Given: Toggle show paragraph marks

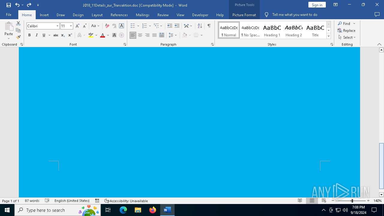Looking at the screenshot, I should tap(209, 26).
